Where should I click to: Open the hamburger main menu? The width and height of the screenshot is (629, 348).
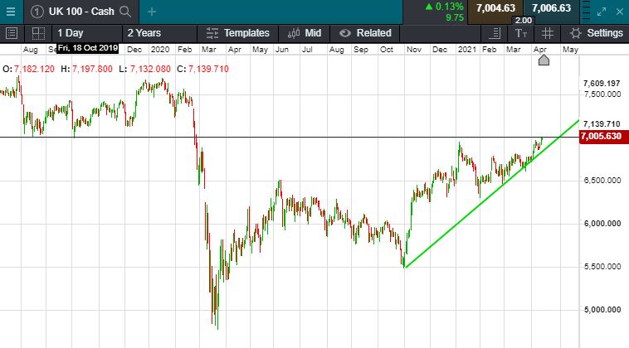point(11,12)
